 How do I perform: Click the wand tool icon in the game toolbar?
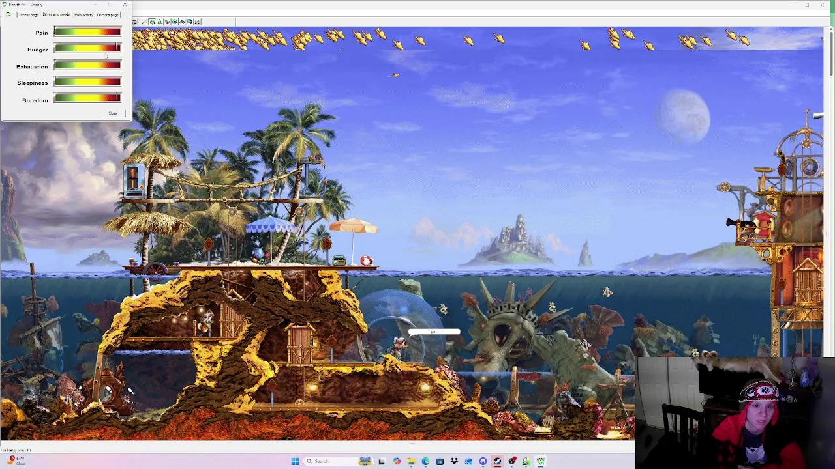coord(145,21)
